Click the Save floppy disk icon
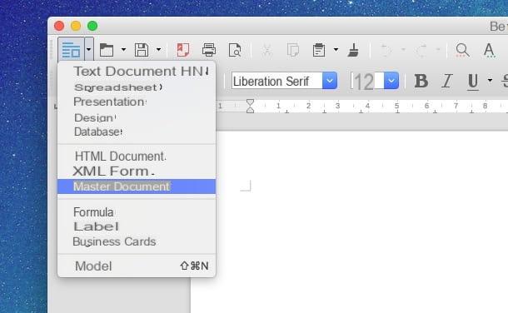 142,50
